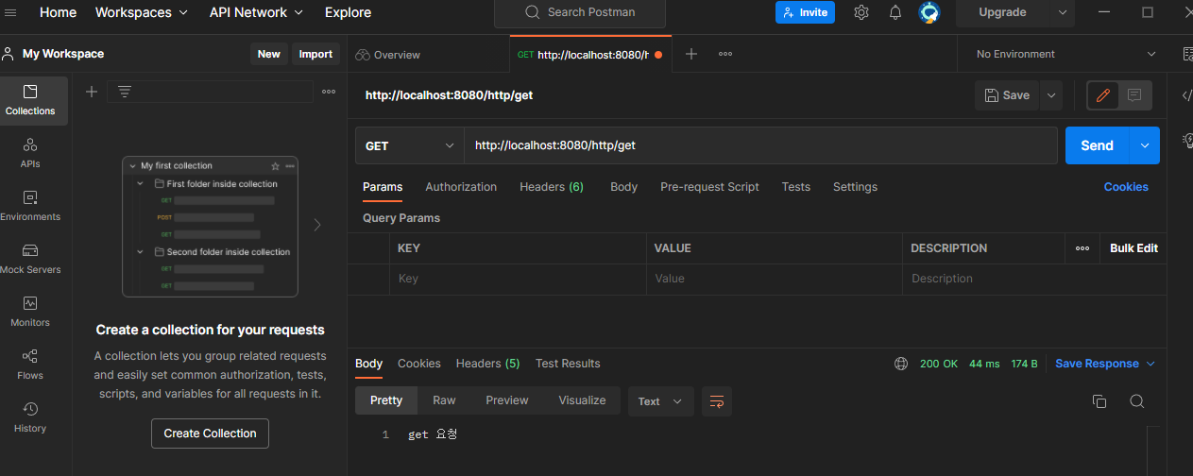The height and width of the screenshot is (476, 1193).
Task: Open History in the sidebar
Action: 30,417
